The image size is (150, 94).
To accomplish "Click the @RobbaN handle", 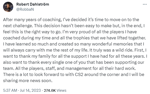I will 25,9.
